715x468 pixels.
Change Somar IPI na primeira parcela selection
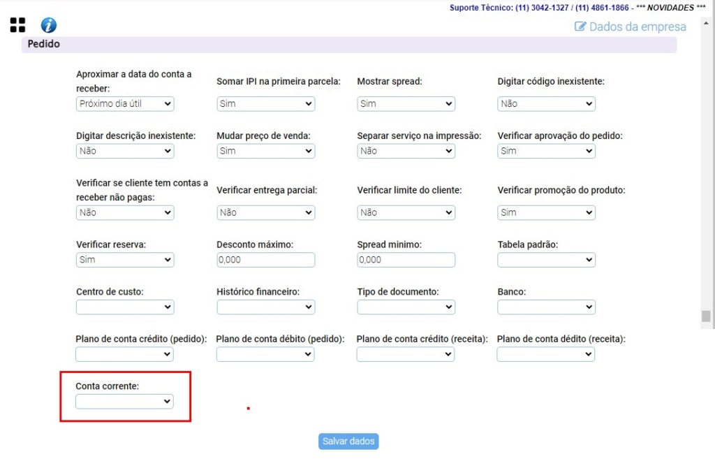[x=265, y=103]
